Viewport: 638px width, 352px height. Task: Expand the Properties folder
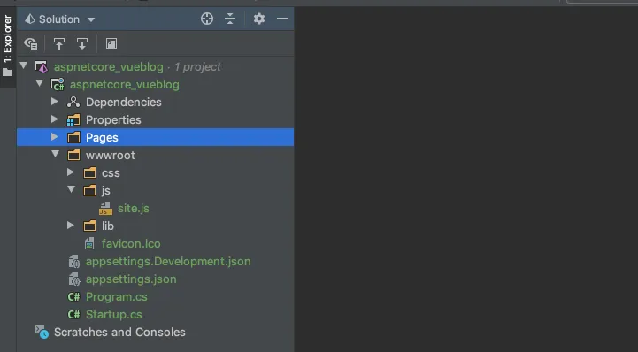point(55,119)
